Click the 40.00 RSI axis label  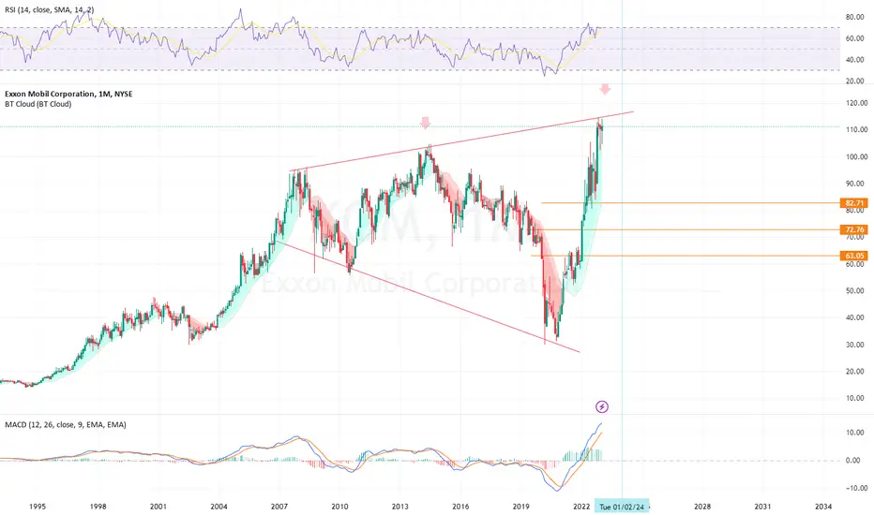[855, 60]
